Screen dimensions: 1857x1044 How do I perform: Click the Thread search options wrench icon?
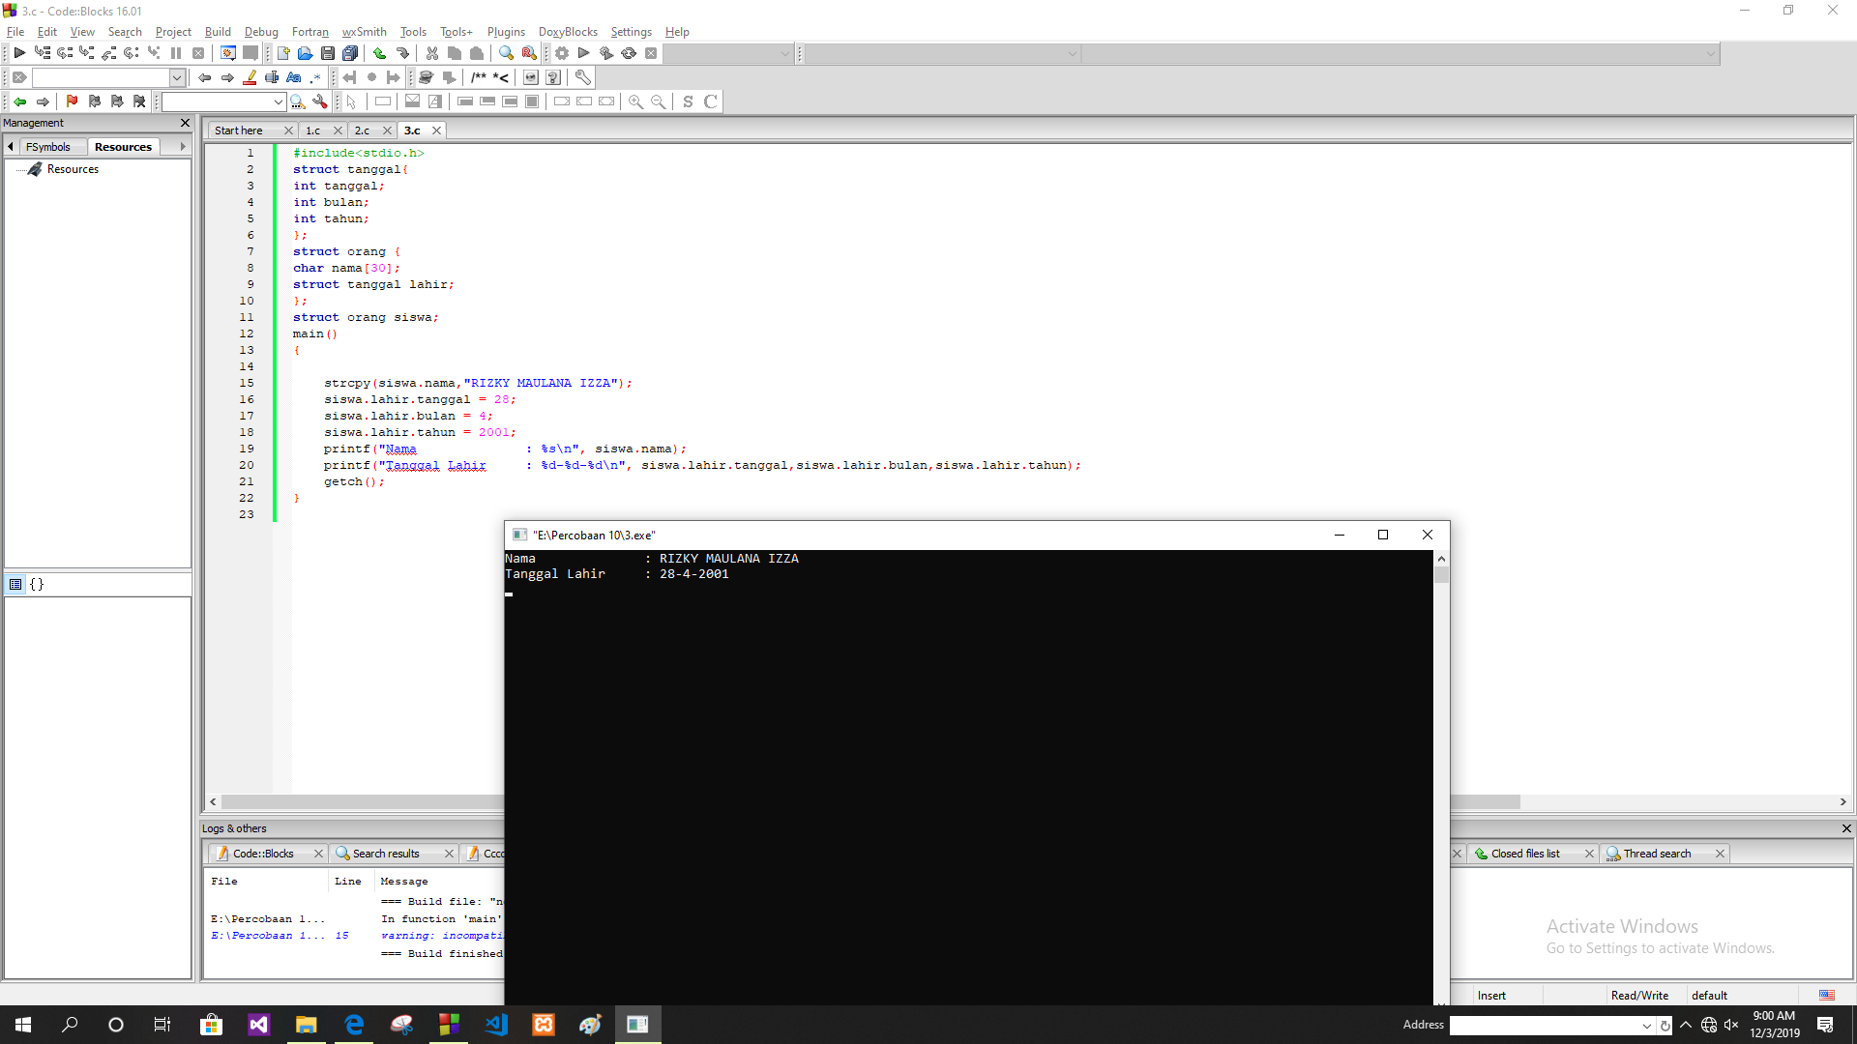[x=319, y=101]
